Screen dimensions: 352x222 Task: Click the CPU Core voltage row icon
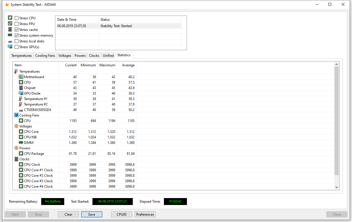point(21,131)
